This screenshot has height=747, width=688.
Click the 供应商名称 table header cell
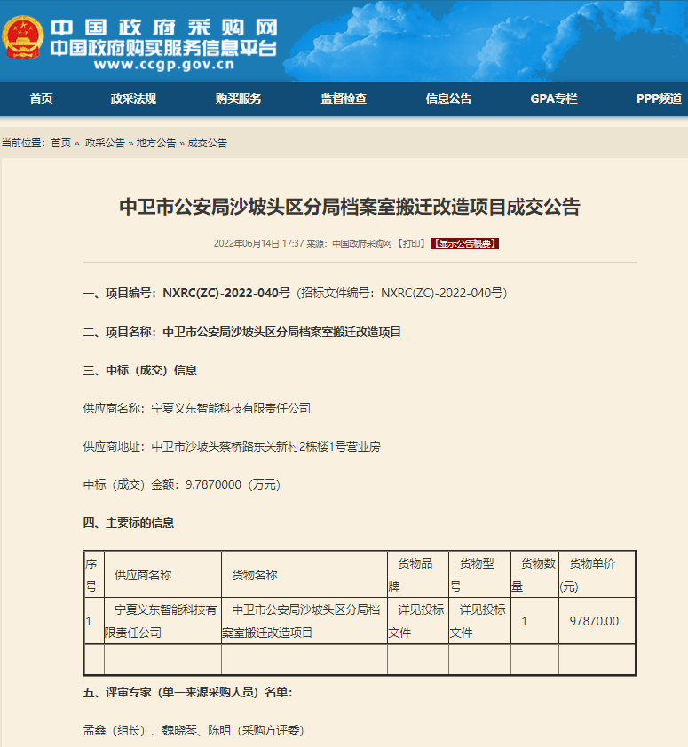pyautogui.click(x=162, y=575)
